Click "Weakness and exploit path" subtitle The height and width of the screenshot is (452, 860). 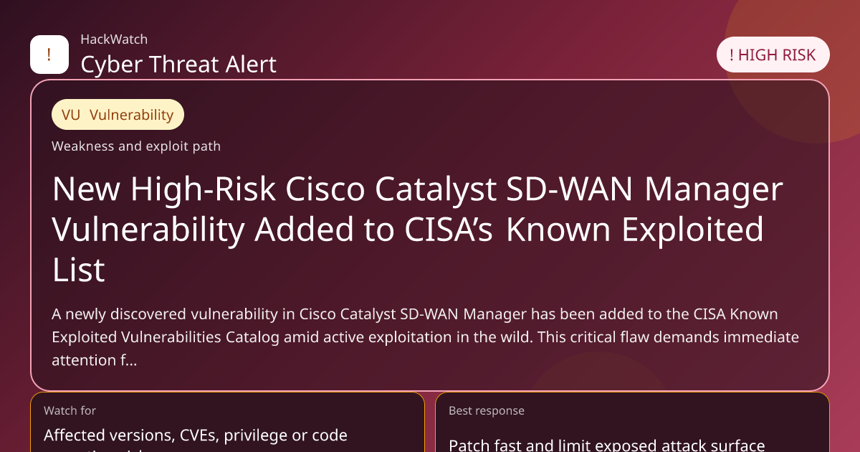click(136, 146)
